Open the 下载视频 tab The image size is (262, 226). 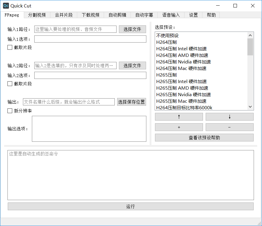[x=90, y=15]
